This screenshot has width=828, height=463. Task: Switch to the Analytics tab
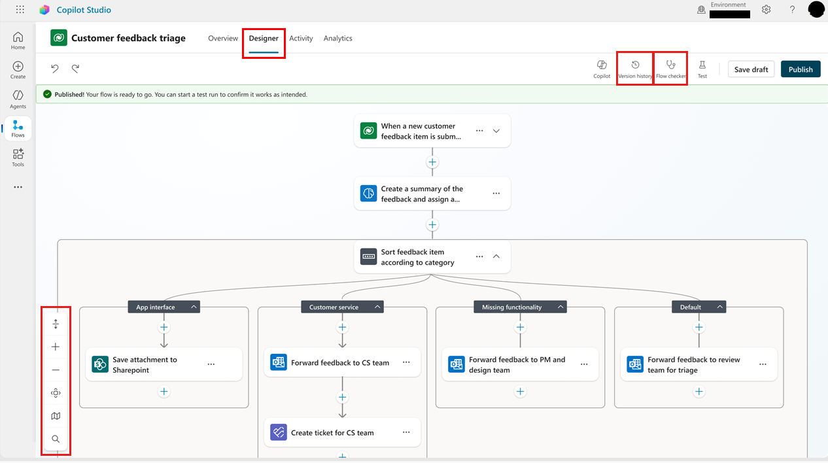coord(338,38)
